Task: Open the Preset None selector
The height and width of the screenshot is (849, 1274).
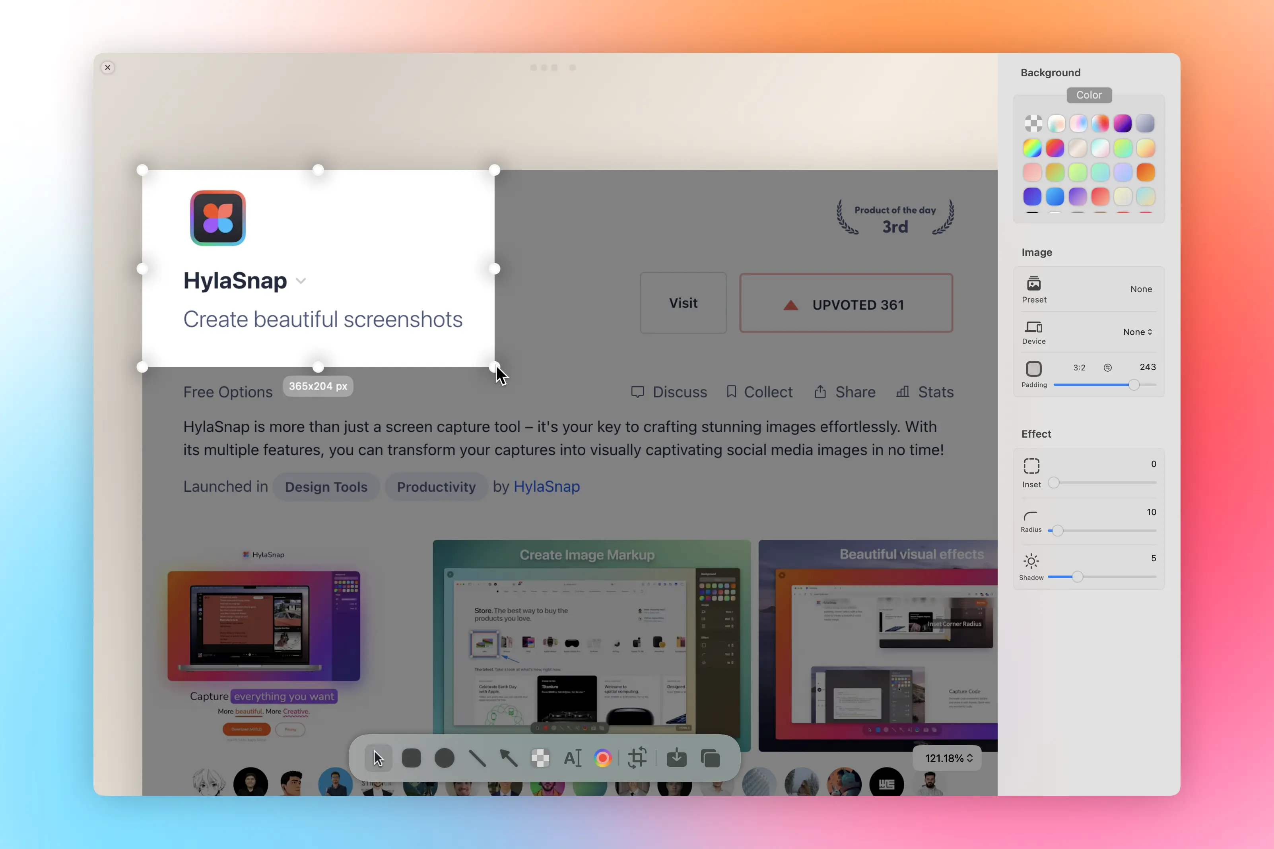Action: [x=1140, y=289]
